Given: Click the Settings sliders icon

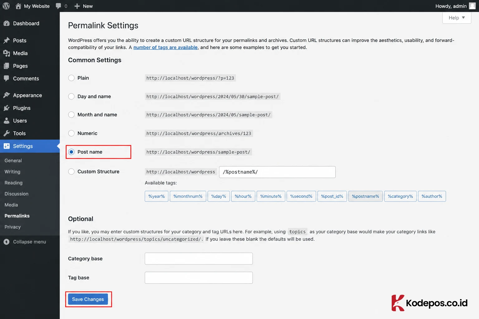Looking at the screenshot, I should coord(7,146).
